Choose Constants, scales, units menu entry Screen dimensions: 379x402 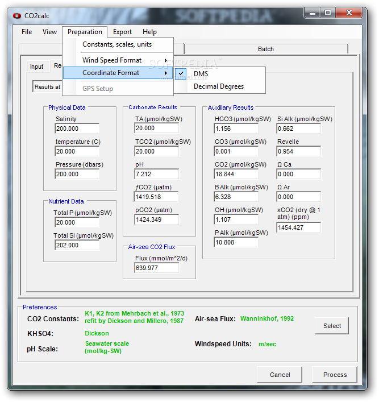[118, 44]
